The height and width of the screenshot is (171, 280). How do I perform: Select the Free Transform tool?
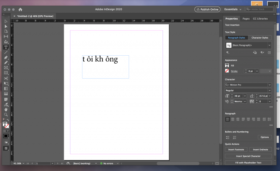coord(6,84)
